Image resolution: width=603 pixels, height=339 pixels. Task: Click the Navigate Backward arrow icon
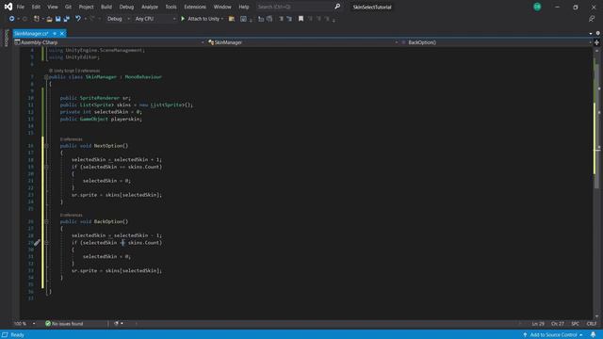[x=12, y=19]
